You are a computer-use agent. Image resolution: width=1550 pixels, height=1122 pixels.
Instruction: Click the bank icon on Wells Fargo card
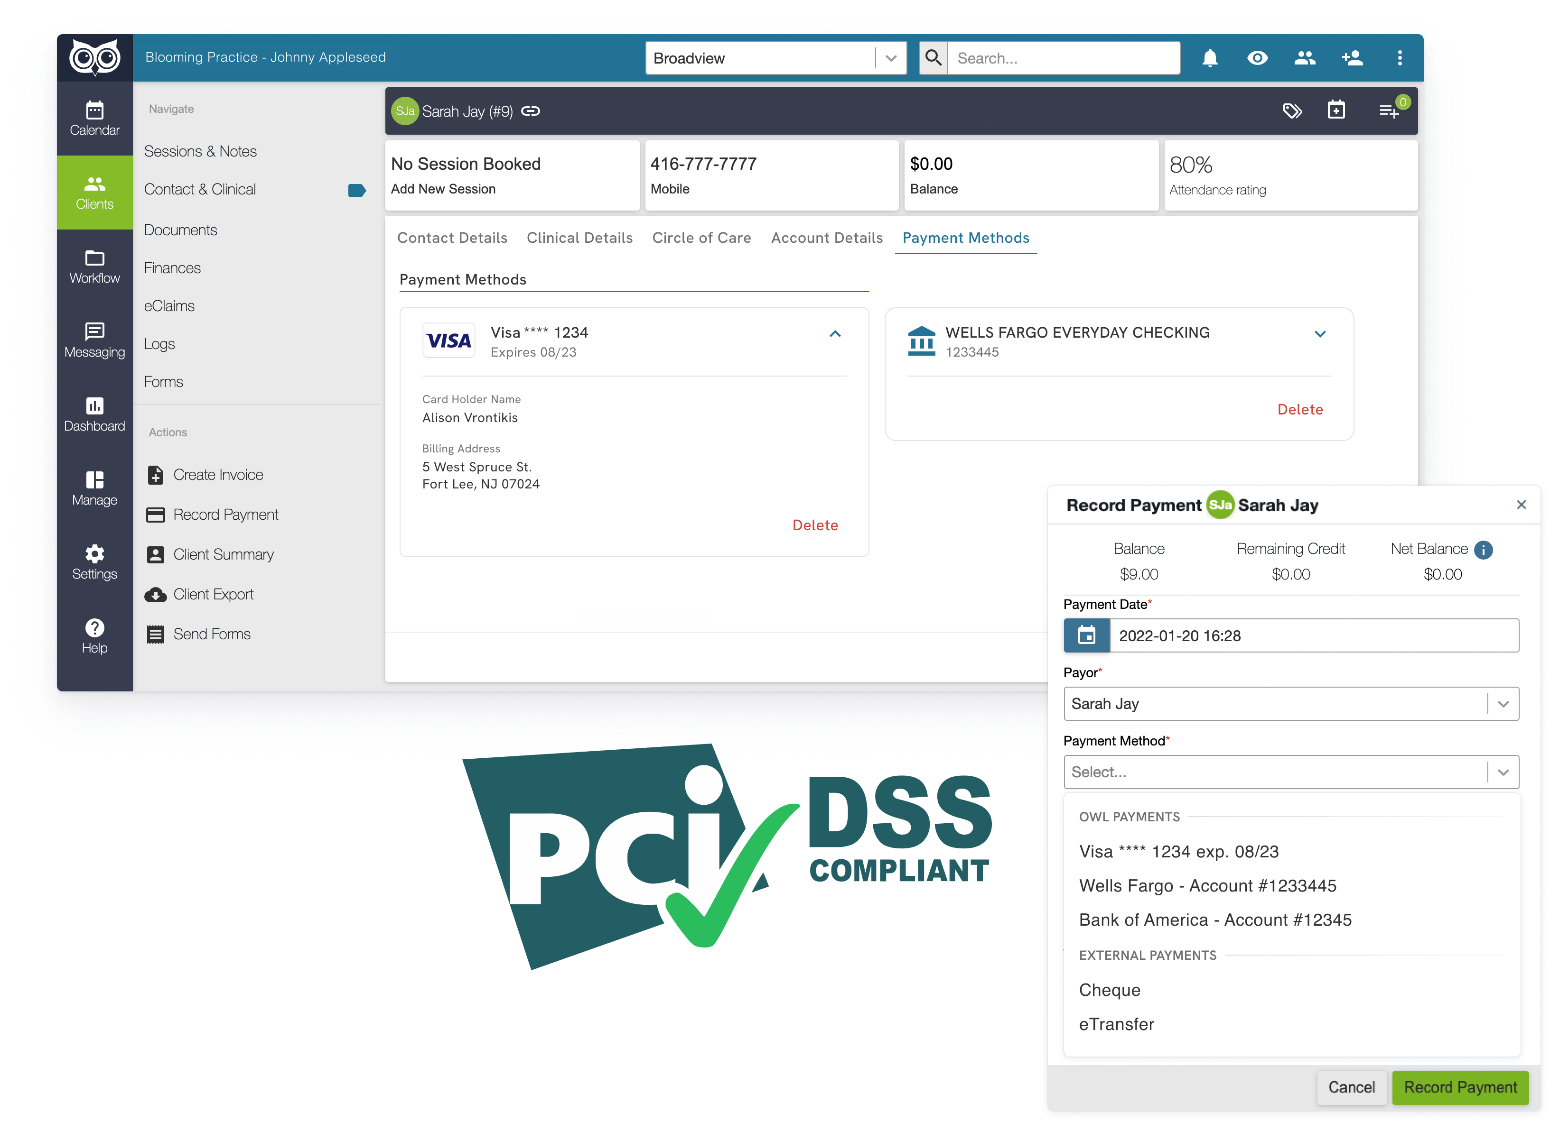click(921, 341)
